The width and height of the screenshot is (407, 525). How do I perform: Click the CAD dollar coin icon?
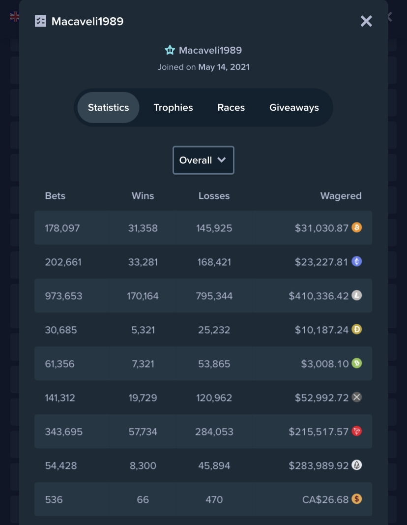pyautogui.click(x=357, y=499)
